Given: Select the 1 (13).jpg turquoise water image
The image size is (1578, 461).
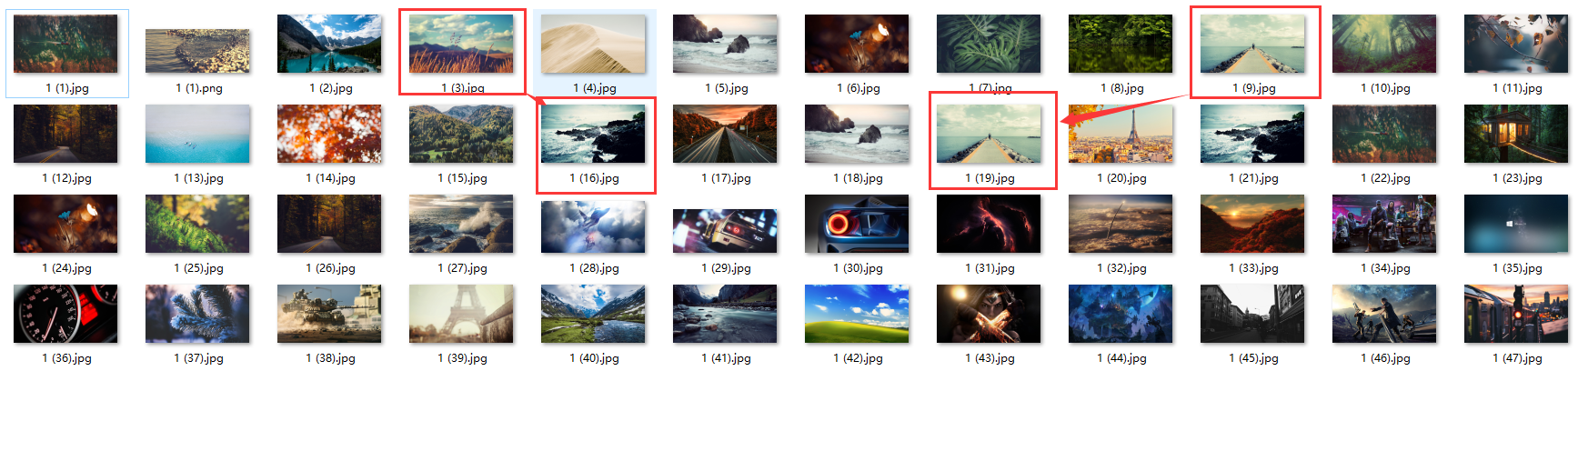Looking at the screenshot, I should 197,134.
